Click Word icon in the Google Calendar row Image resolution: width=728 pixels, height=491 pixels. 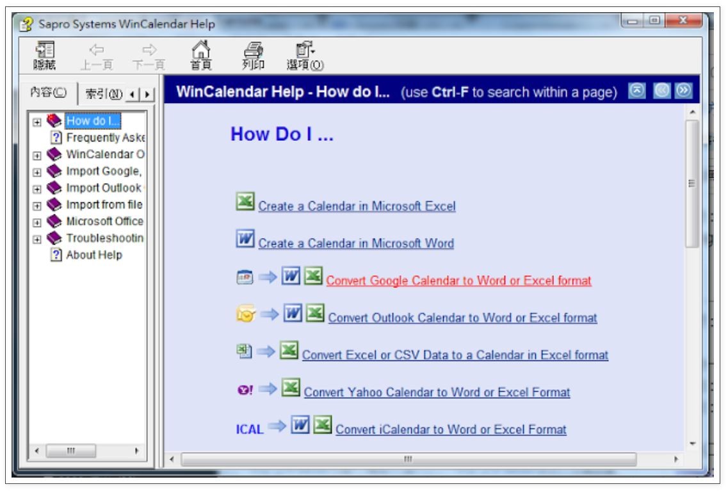point(291,276)
